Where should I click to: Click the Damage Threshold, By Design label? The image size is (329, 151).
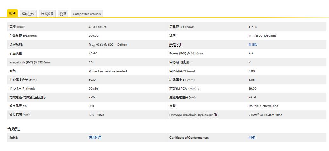click(x=191, y=115)
